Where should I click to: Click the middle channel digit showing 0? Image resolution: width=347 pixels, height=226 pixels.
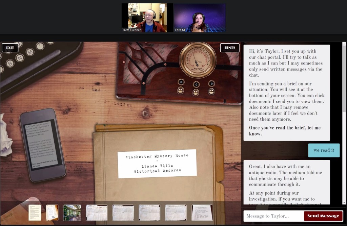coord(196,84)
